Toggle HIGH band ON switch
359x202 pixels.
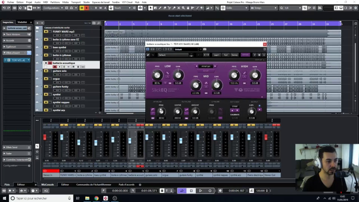pos(244,83)
